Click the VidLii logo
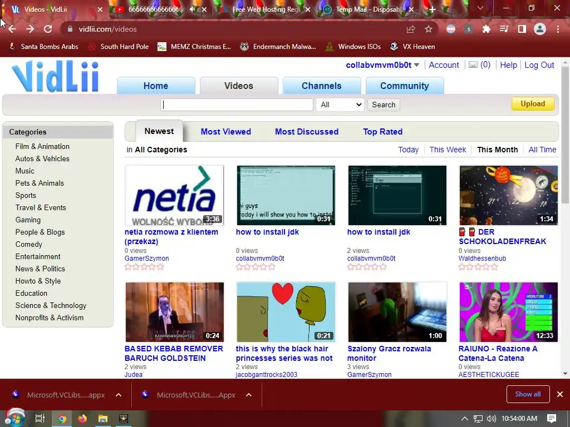Screen dimensions: 570x427 [x=55, y=76]
